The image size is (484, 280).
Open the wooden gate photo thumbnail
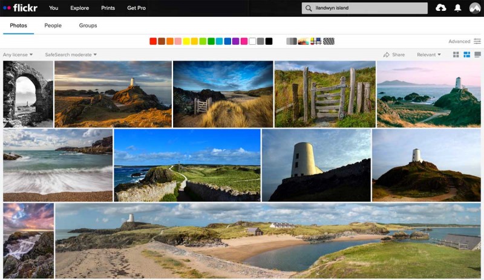324,94
